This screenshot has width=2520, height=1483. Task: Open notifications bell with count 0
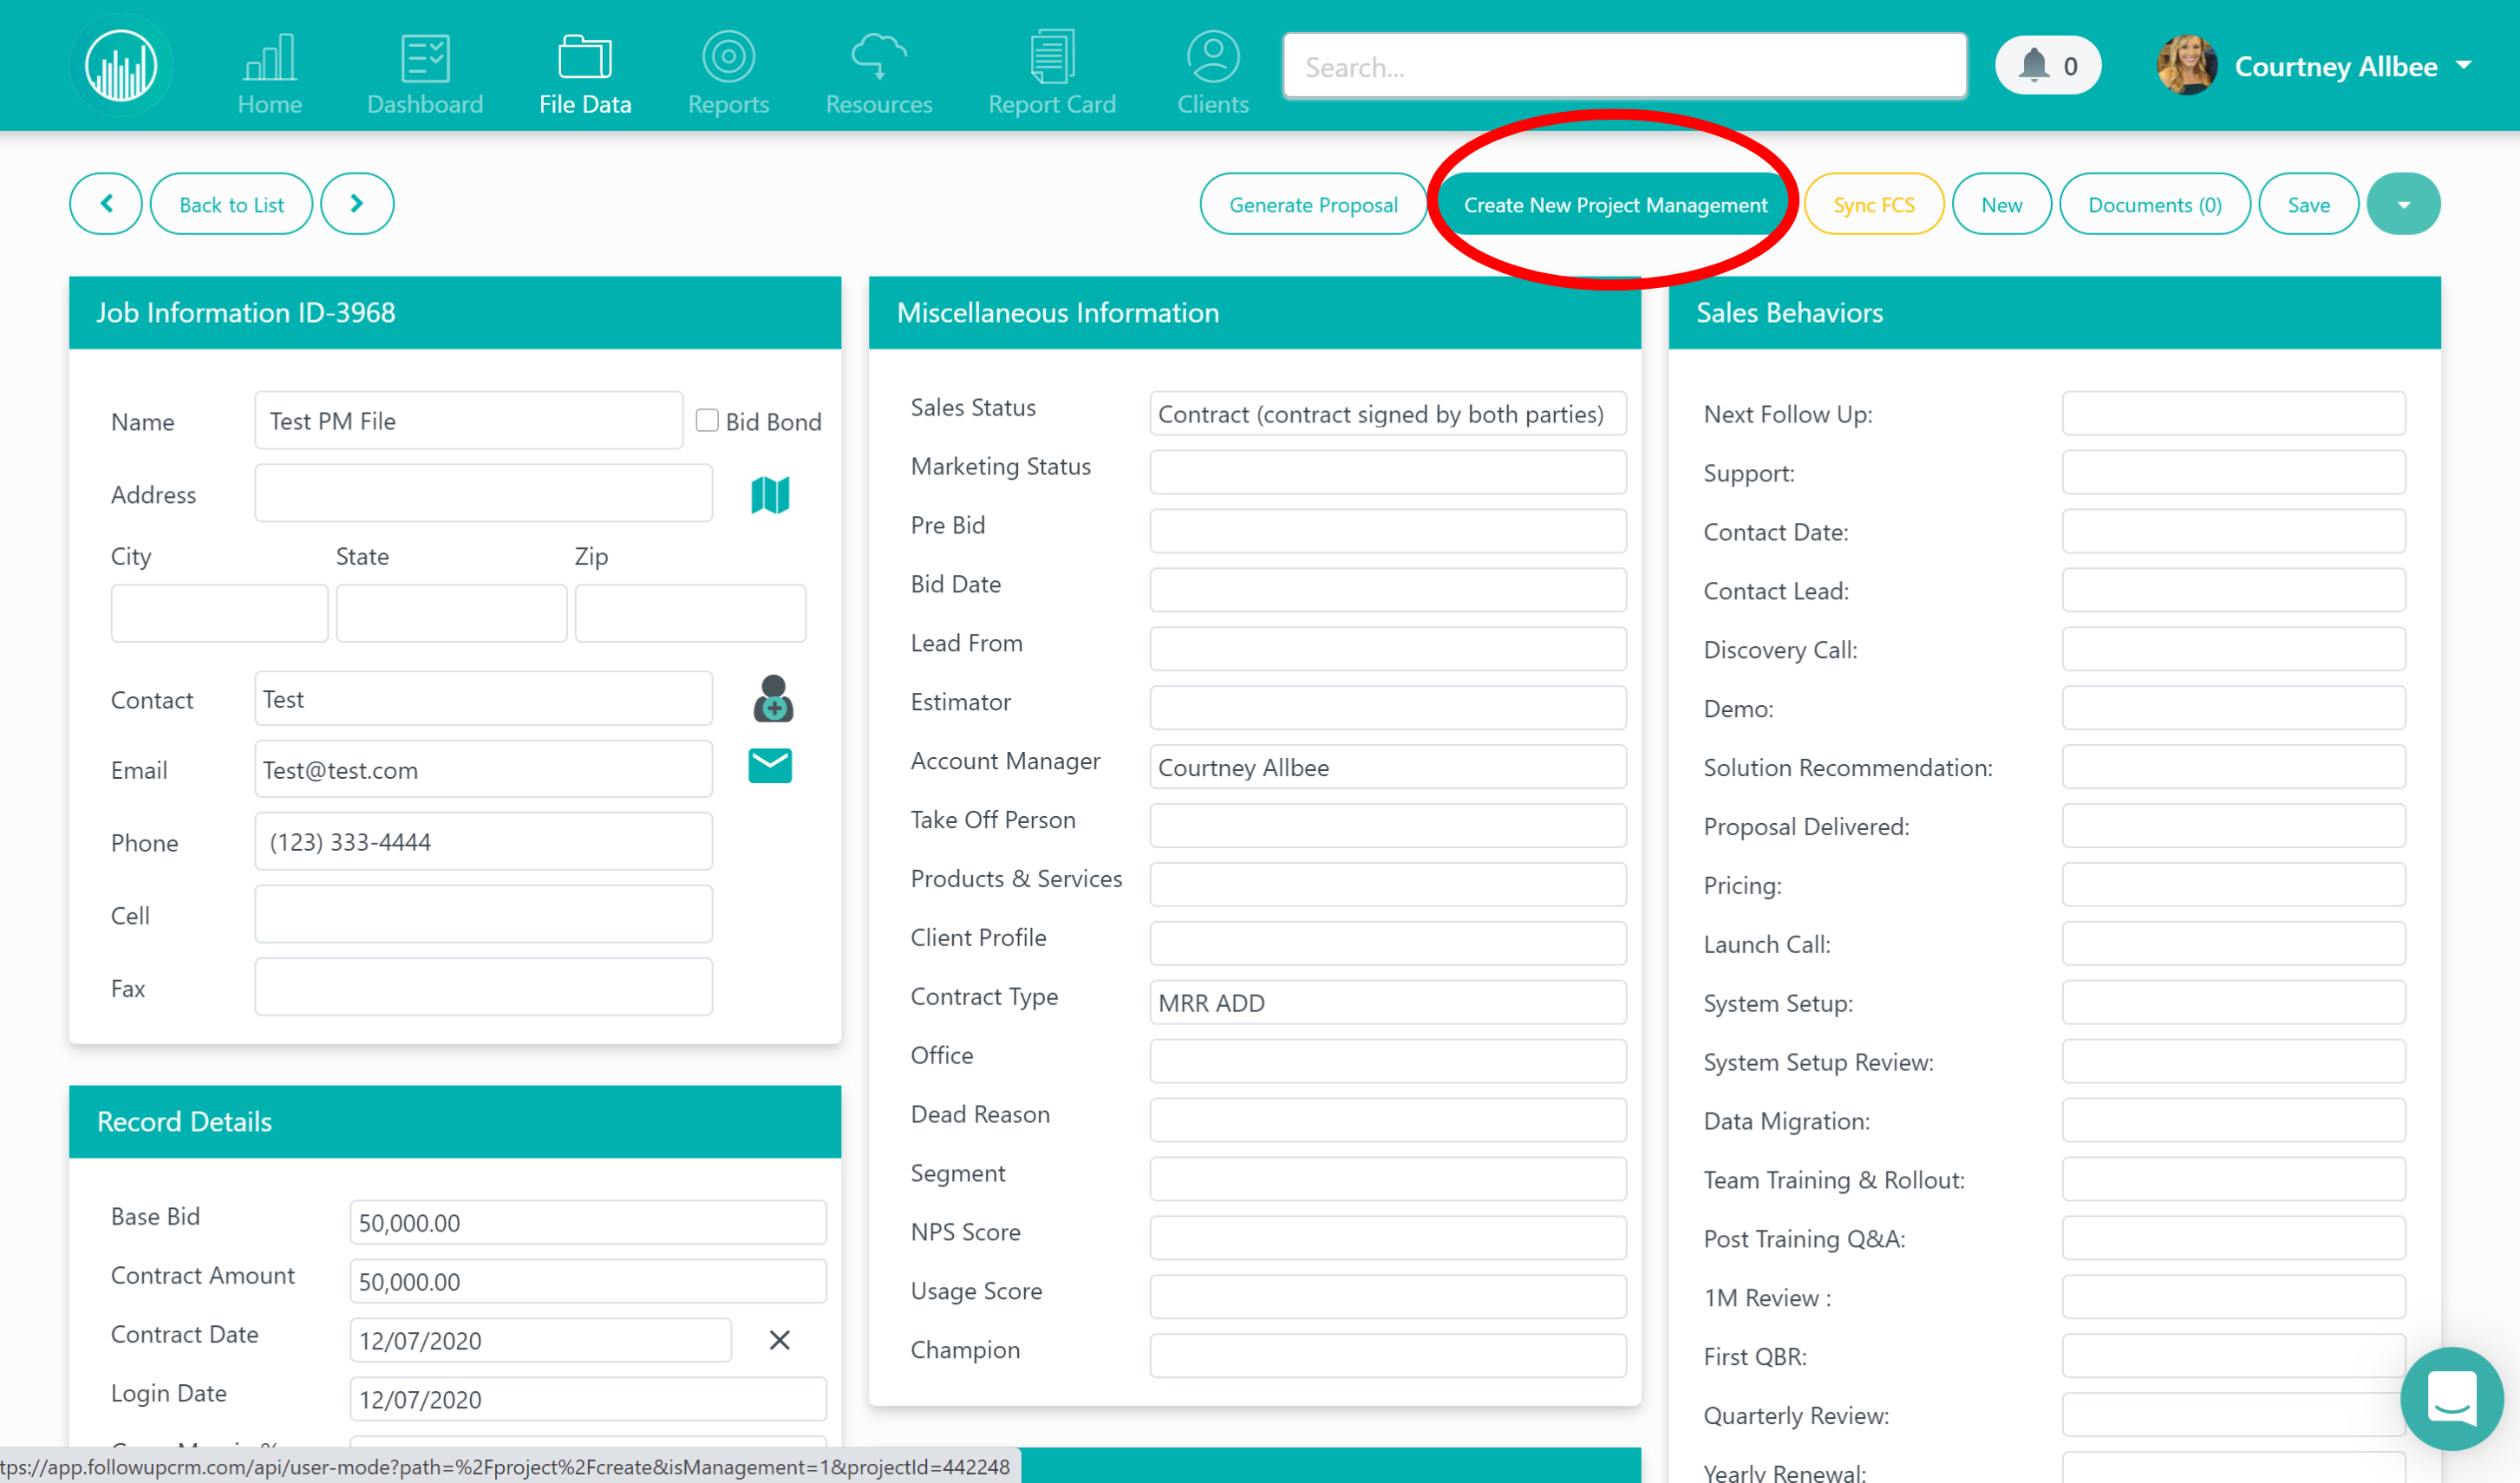pos(2047,66)
